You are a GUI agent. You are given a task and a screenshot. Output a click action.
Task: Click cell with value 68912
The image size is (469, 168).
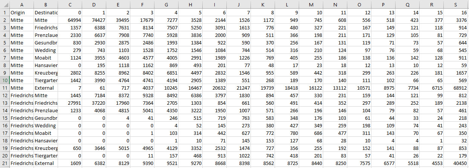pyautogui.click(x=457, y=88)
